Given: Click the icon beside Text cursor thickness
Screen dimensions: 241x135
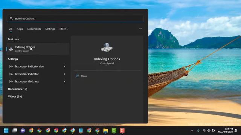Looking at the screenshot, I should tap(11, 81).
